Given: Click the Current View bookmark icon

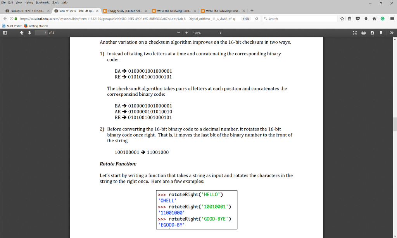Looking at the screenshot, I should 381,33.
